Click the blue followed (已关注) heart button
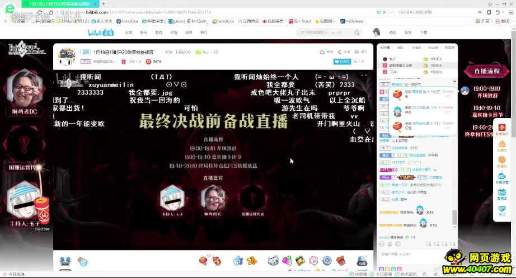 coord(343,62)
